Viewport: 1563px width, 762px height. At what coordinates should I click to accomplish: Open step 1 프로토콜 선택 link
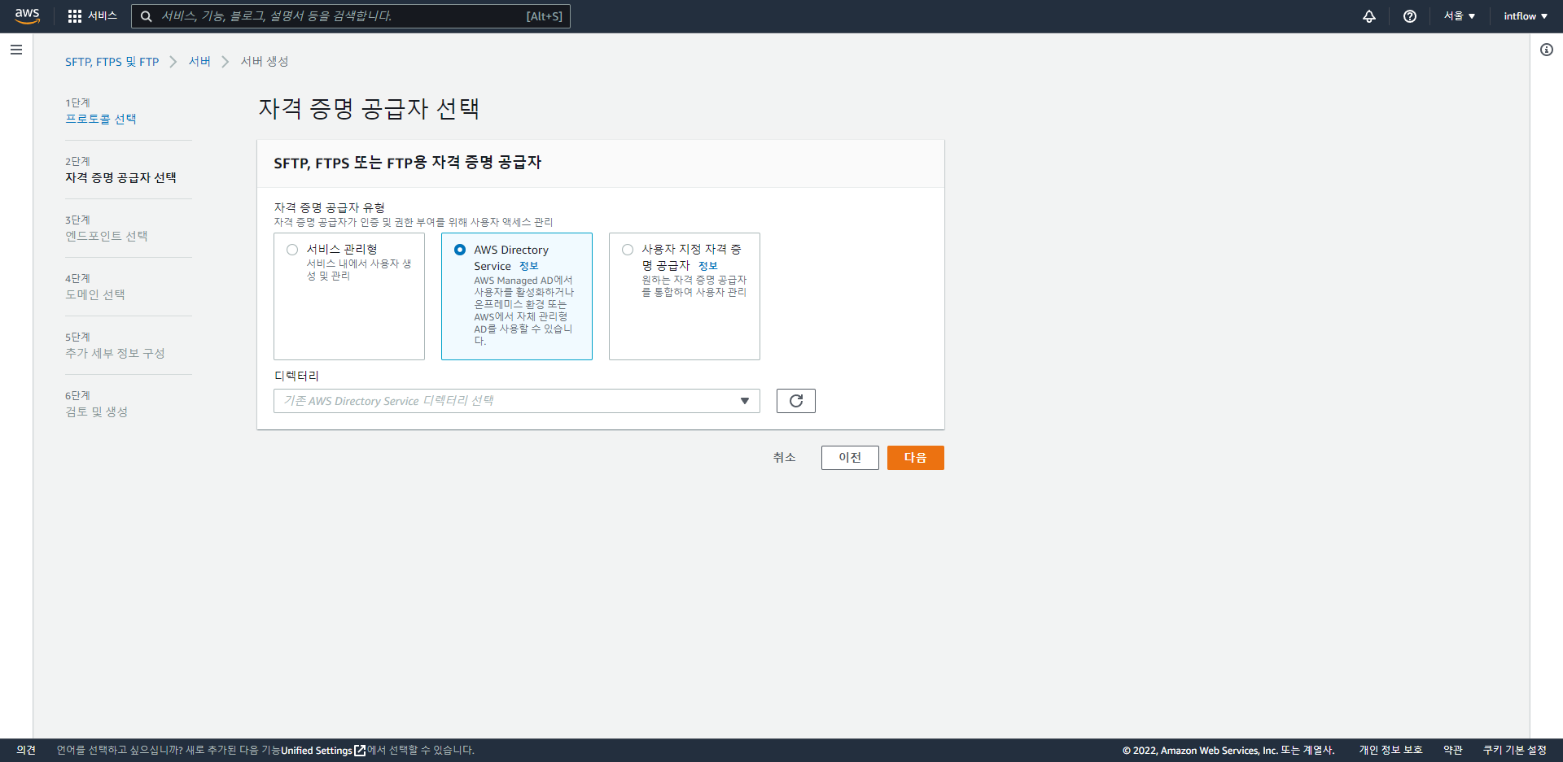coord(101,119)
